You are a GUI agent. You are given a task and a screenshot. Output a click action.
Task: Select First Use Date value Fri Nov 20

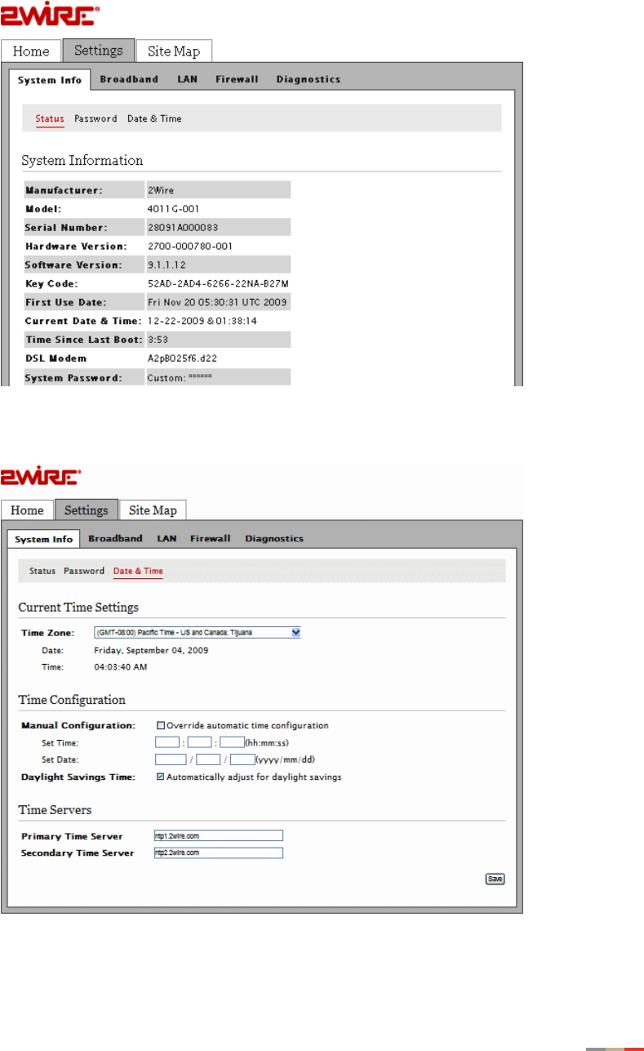(216, 302)
